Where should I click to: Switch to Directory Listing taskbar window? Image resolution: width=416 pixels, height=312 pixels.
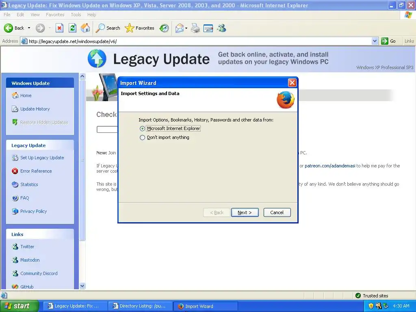tap(140, 306)
